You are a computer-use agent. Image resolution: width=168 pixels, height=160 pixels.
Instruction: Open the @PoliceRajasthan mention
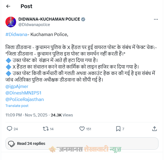[x=25, y=99]
